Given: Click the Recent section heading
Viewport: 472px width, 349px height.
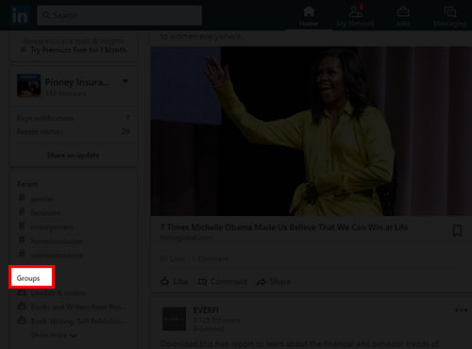Looking at the screenshot, I should click(x=27, y=184).
